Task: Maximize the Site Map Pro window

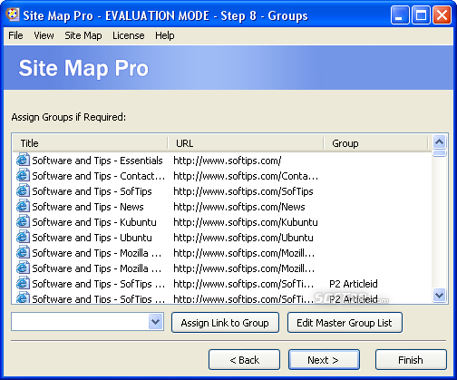Action: click(421, 15)
